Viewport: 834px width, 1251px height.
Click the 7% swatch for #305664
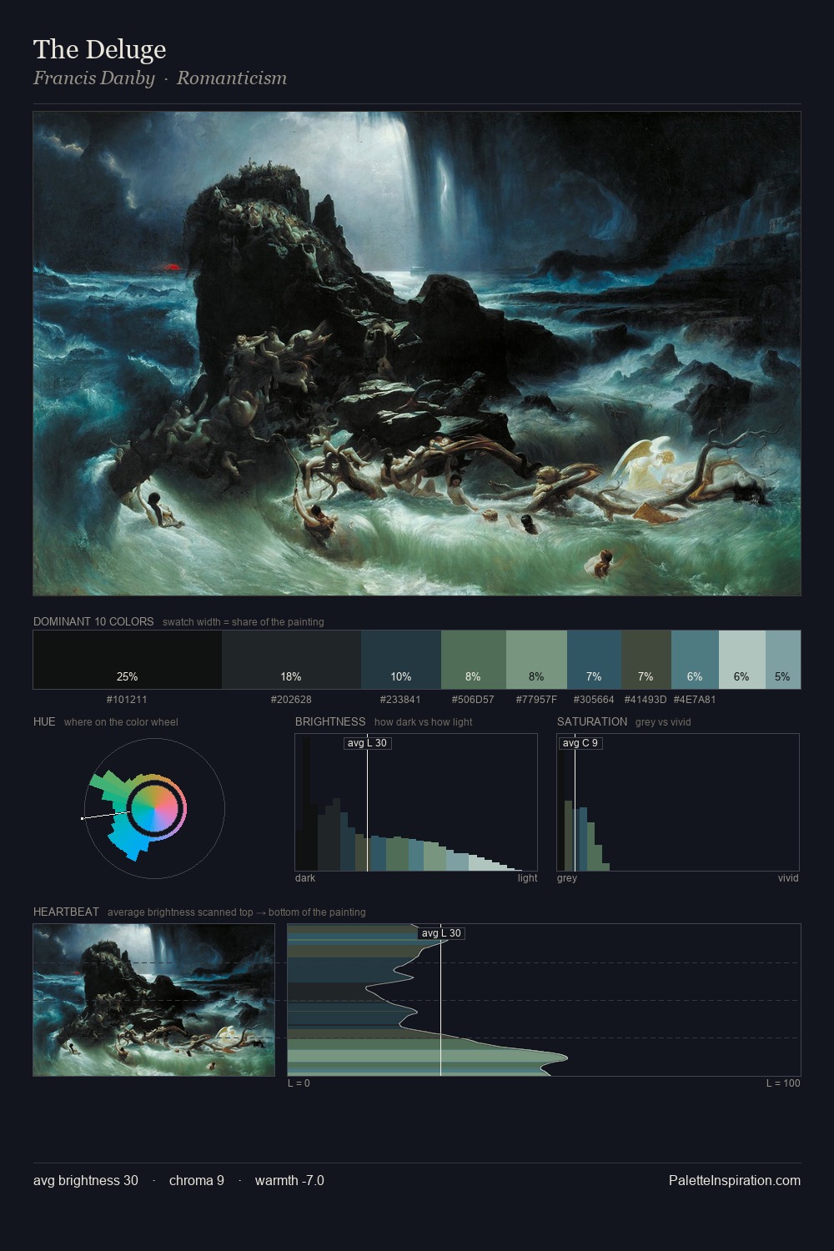pos(594,660)
